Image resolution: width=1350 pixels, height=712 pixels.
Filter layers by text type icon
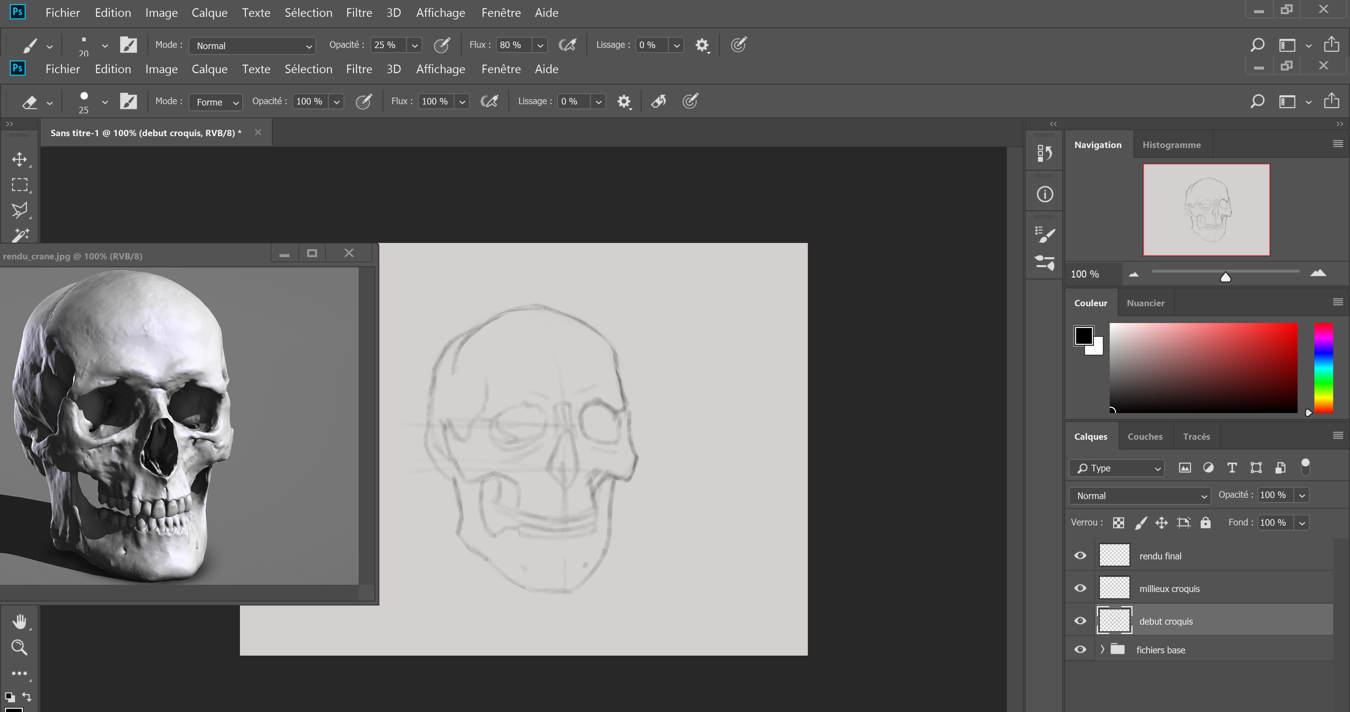[1232, 468]
